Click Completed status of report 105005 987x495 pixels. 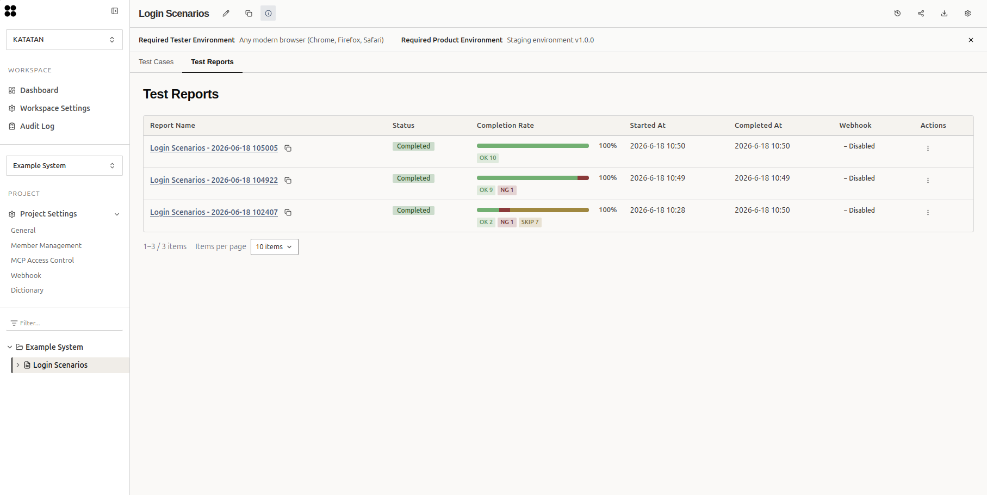tap(413, 146)
